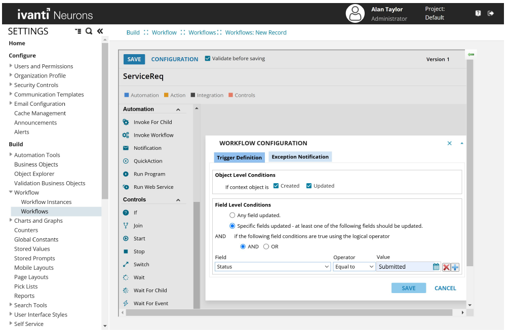
Task: Select the QuickAction block icon
Action: coord(126,161)
